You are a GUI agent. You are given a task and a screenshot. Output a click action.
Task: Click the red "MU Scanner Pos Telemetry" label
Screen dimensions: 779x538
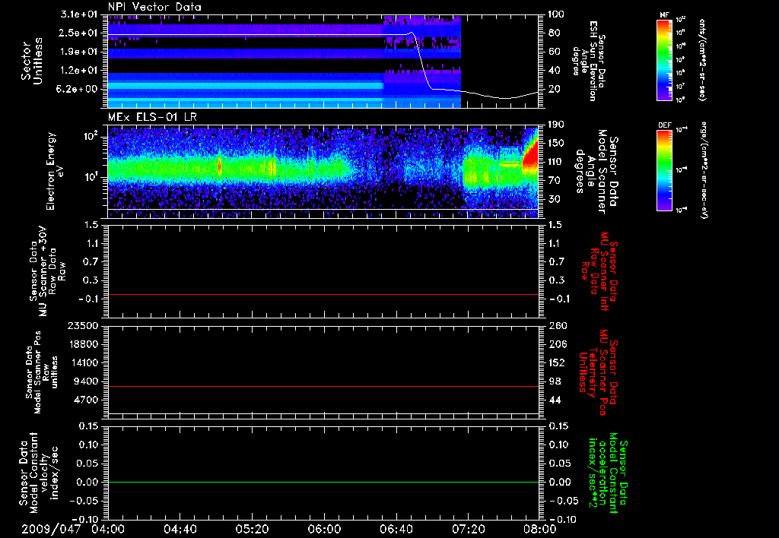tap(599, 372)
